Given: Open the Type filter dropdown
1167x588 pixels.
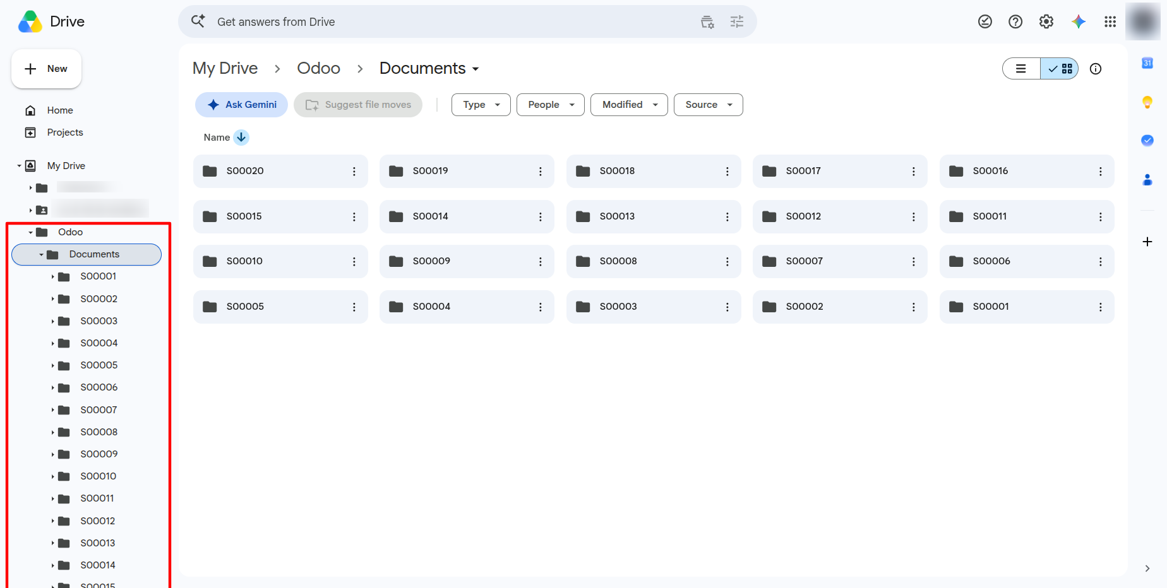Looking at the screenshot, I should (481, 105).
